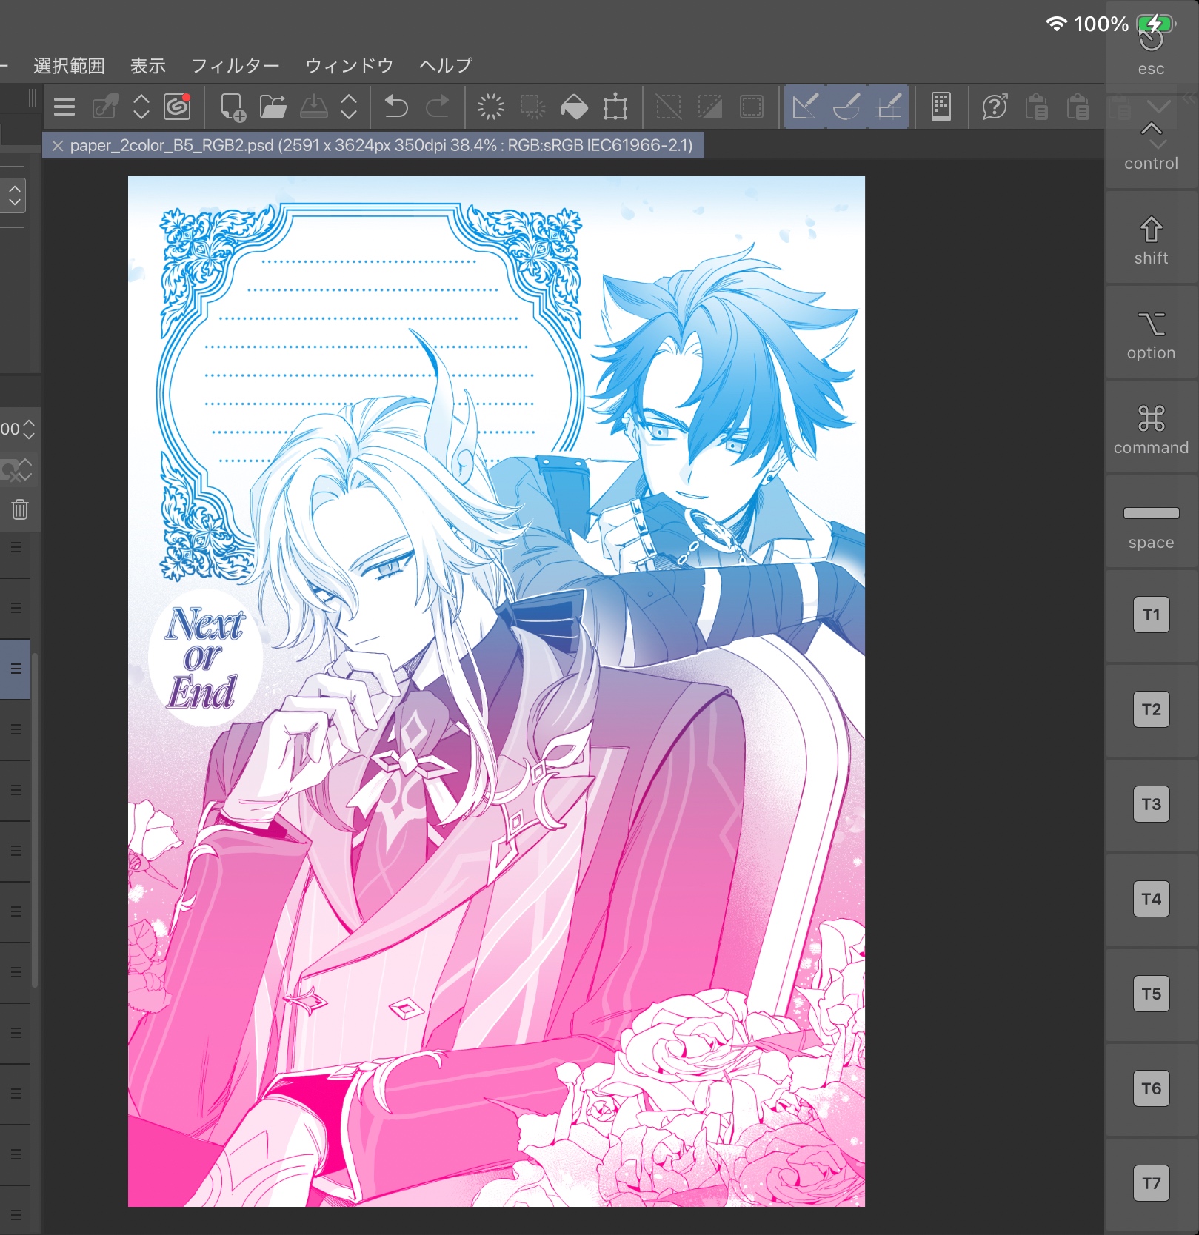The width and height of the screenshot is (1199, 1235).
Task: Click the Open file folder icon
Action: tap(273, 107)
